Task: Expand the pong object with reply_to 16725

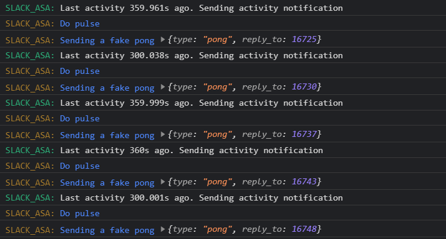Action: coord(163,40)
